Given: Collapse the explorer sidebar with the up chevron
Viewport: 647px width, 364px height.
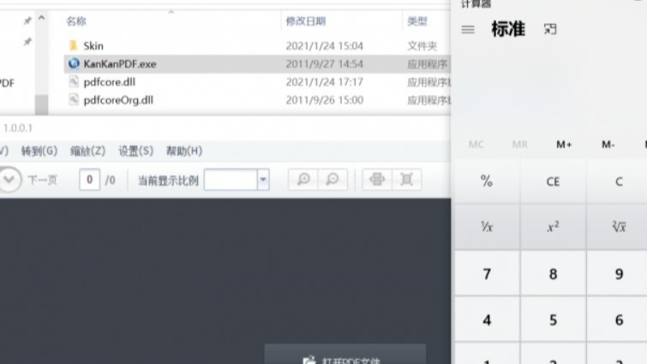Looking at the screenshot, I should coord(41,18).
